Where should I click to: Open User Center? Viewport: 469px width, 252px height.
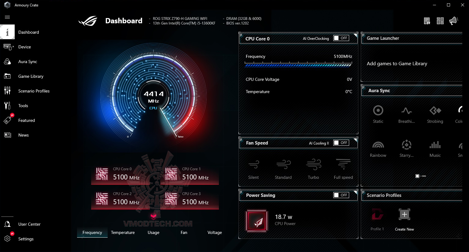29,224
